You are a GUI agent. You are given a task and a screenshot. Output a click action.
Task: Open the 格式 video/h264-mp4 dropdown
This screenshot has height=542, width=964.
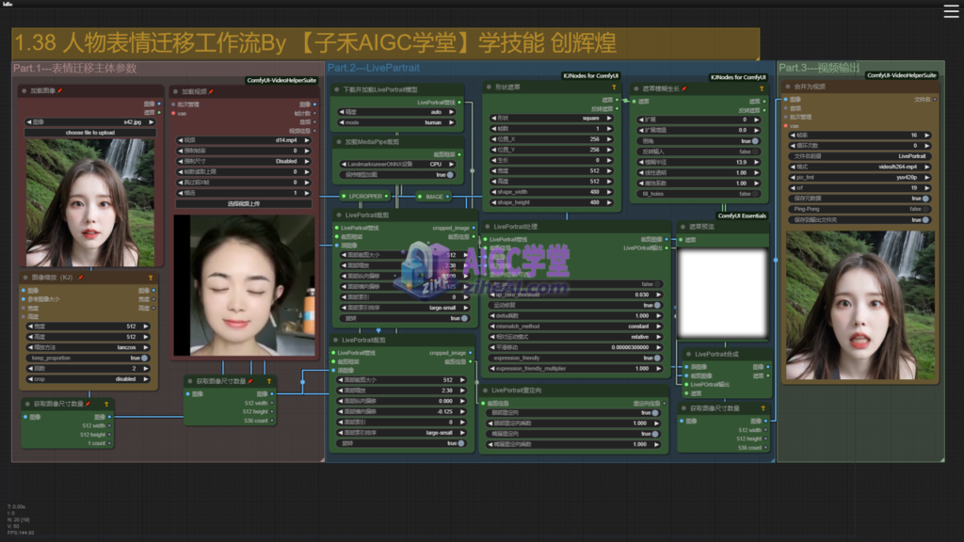pyautogui.click(x=860, y=167)
